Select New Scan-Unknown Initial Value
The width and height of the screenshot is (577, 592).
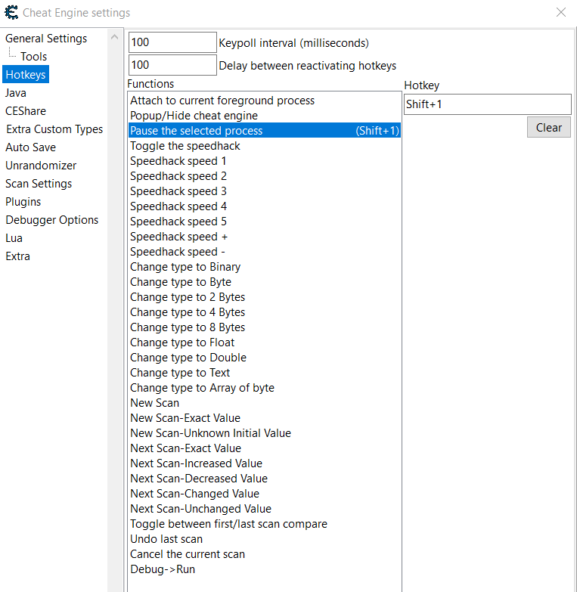click(210, 433)
